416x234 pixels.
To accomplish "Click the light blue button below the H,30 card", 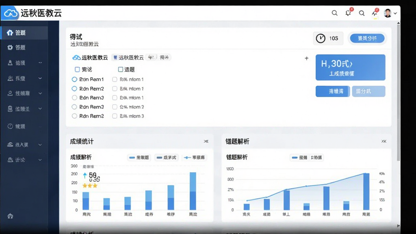I will point(368,91).
